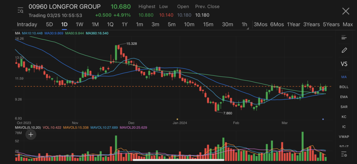Set chart range to 6Mos

(x=277, y=24)
